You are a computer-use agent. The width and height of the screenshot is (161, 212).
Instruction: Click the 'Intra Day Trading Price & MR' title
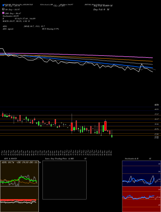coord(59,159)
